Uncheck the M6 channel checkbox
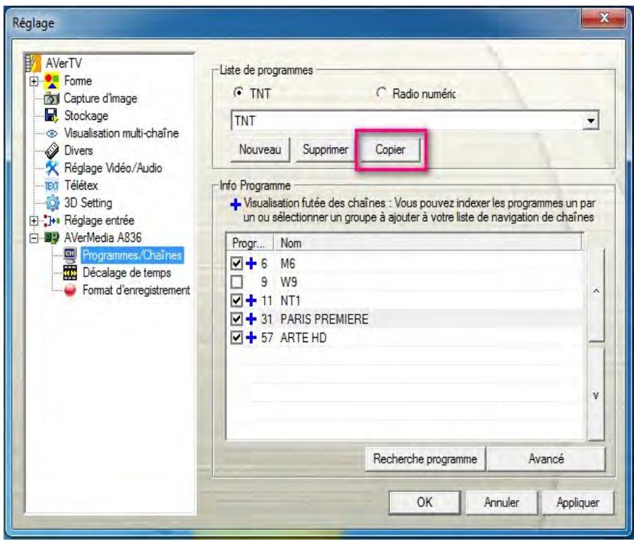634x541 pixels. tap(237, 263)
